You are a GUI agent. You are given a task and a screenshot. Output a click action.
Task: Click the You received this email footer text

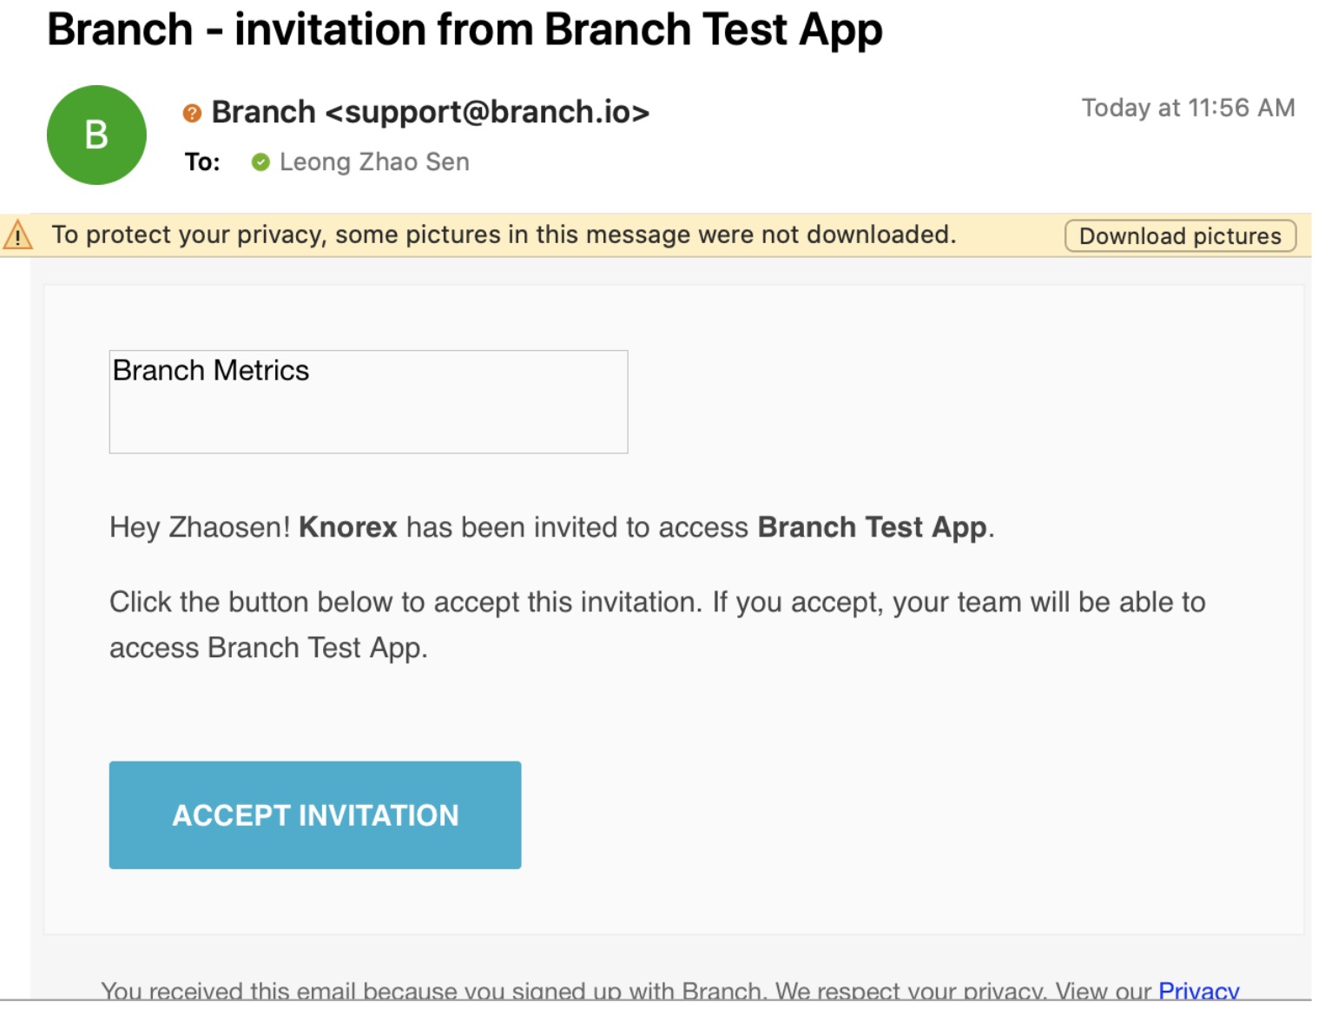tap(434, 991)
